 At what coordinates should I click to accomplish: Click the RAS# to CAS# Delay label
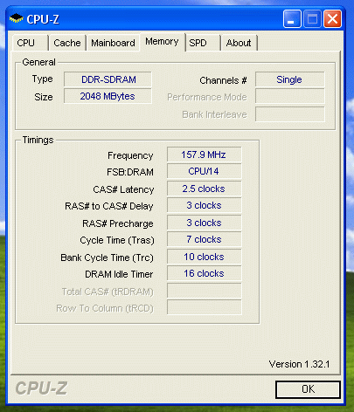(x=109, y=206)
